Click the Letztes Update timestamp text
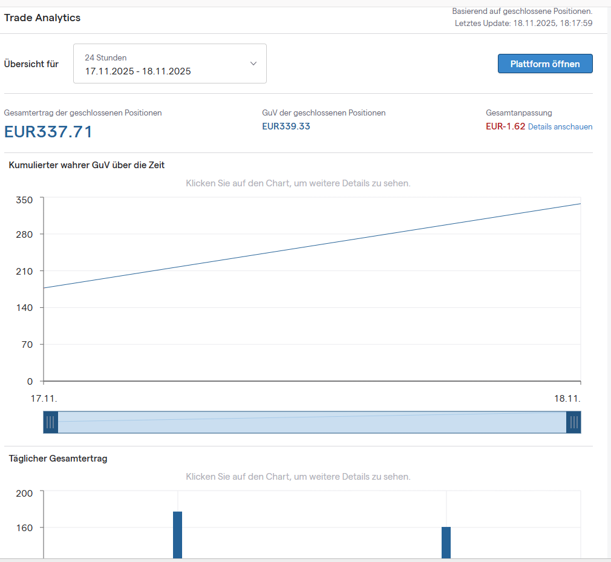Image resolution: width=611 pixels, height=562 pixels. coord(523,23)
